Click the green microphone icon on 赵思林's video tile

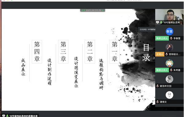[x=161, y=22]
